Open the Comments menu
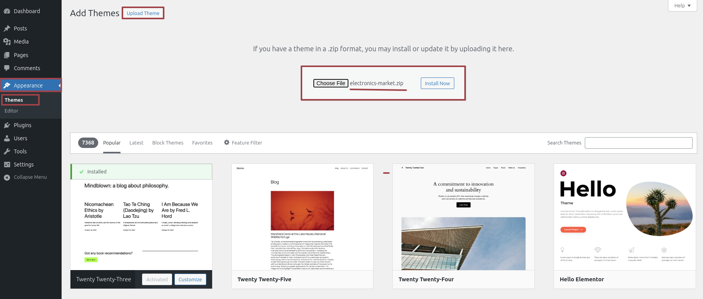This screenshot has height=299, width=703. pos(31,68)
